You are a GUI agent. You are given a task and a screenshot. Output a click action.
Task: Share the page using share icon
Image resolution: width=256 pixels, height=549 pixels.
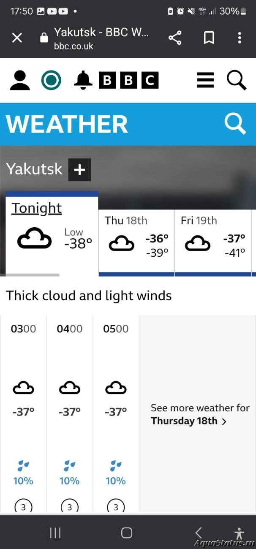click(x=175, y=38)
